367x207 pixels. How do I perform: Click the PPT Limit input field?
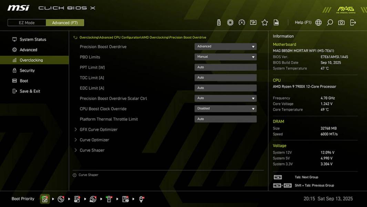point(225,67)
